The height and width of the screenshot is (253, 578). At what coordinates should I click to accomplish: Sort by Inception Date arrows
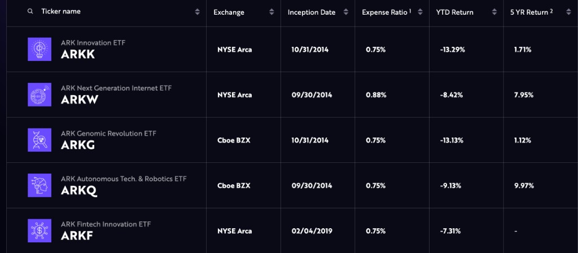(345, 12)
